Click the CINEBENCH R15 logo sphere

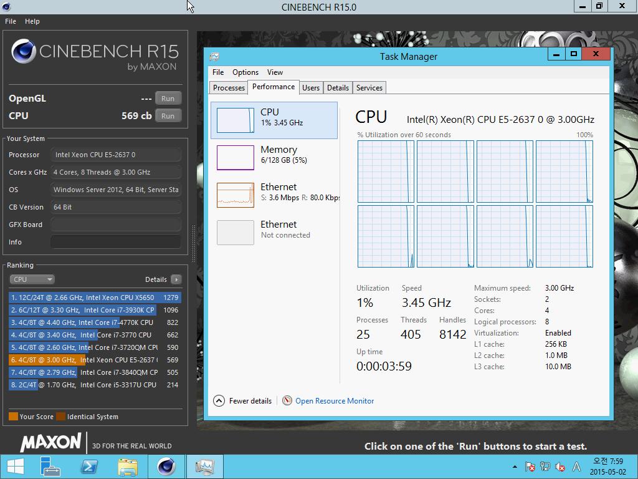click(23, 51)
